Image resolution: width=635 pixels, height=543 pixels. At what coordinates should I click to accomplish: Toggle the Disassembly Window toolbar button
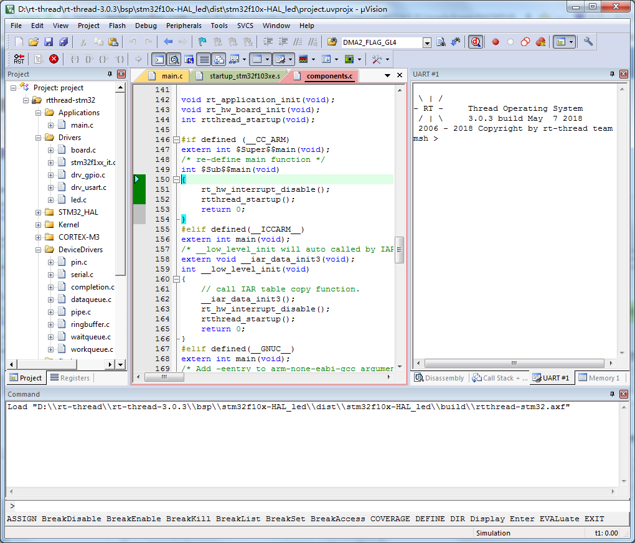[x=174, y=60]
